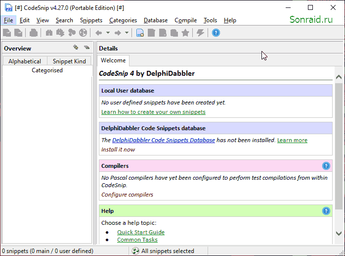Click the Edit Snippet toolbar icon
This screenshot has width=345, height=256.
click(151, 33)
